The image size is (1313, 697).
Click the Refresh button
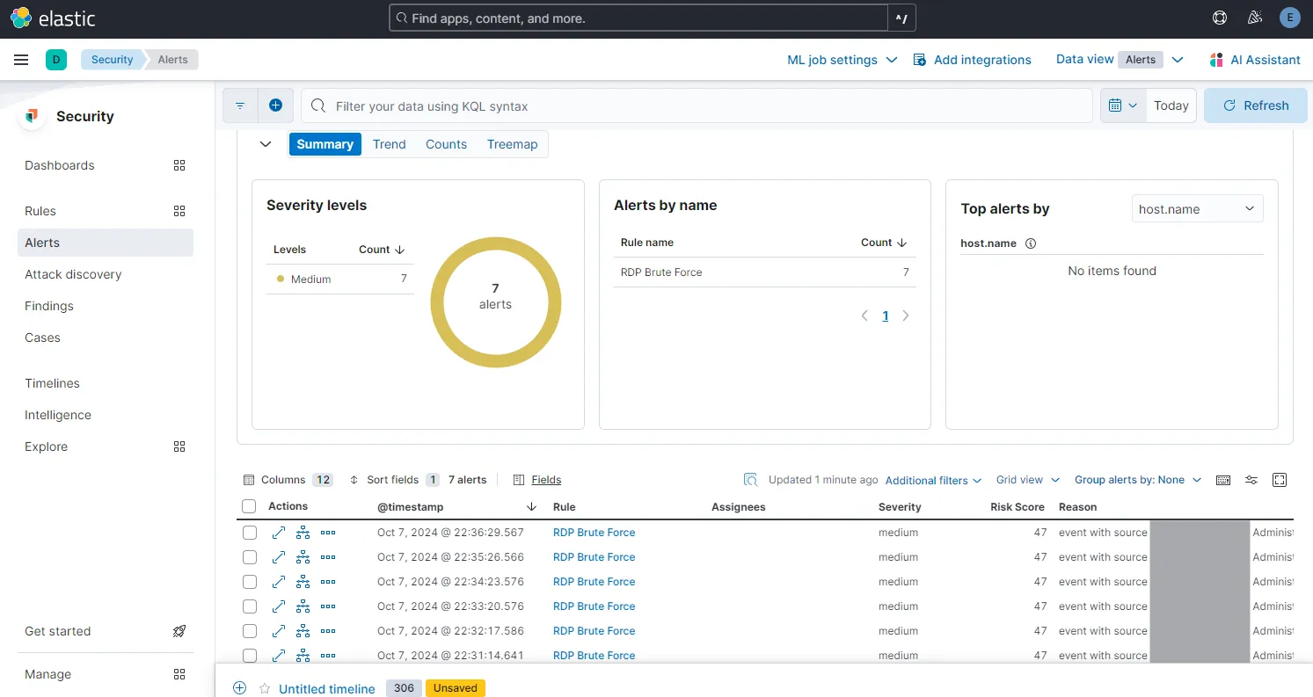point(1256,105)
